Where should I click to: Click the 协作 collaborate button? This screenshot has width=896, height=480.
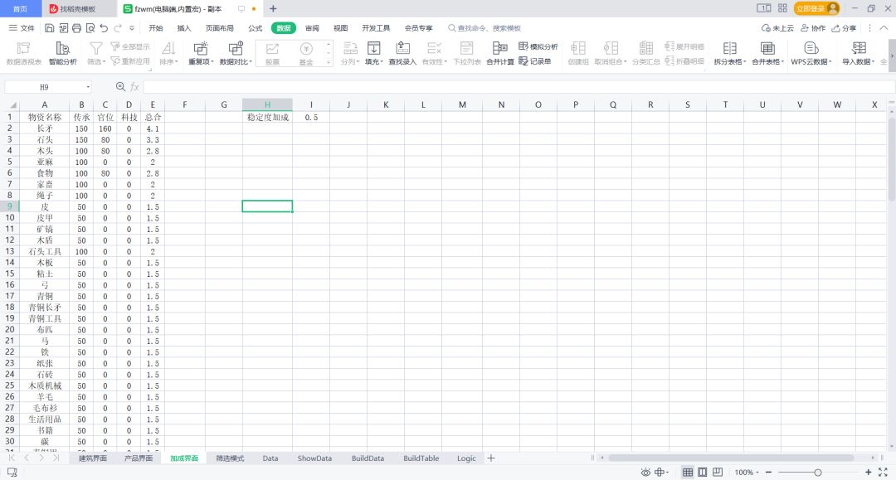[x=813, y=28]
